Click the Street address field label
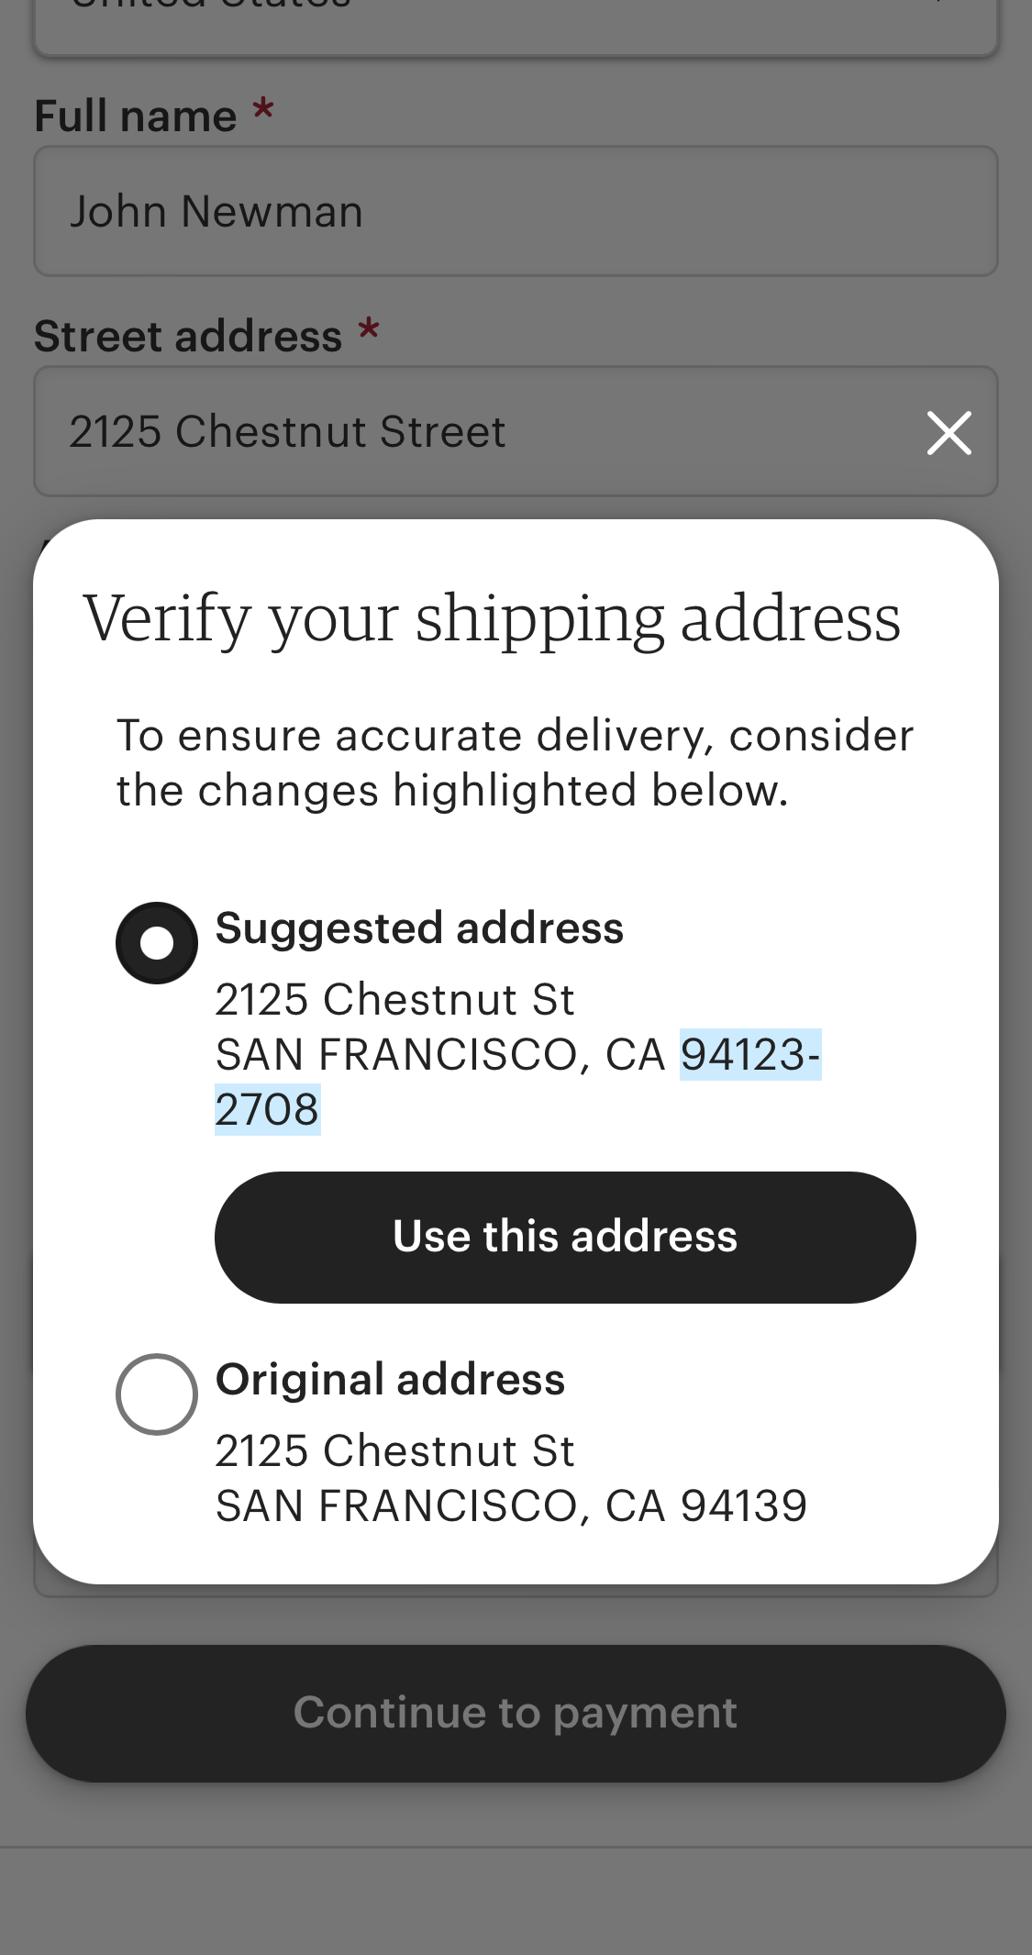The width and height of the screenshot is (1032, 1955). pos(187,335)
